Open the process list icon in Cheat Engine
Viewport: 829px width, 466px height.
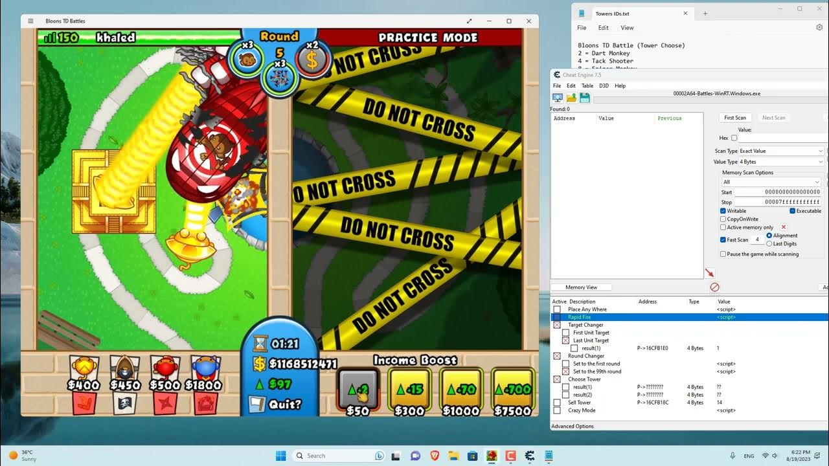[557, 98]
